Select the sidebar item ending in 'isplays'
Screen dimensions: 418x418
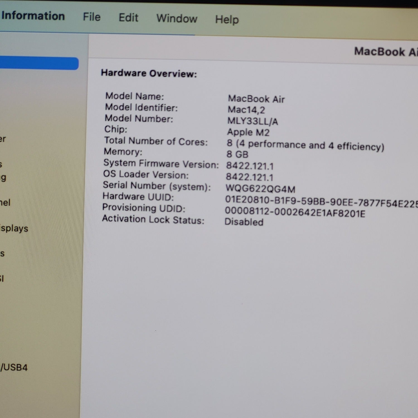14,228
